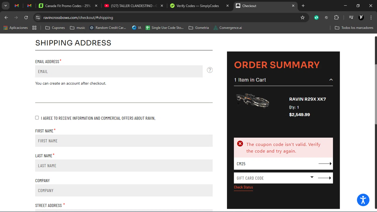Open Aplicaciones apps shortcut
The image size is (377, 212).
16,28
